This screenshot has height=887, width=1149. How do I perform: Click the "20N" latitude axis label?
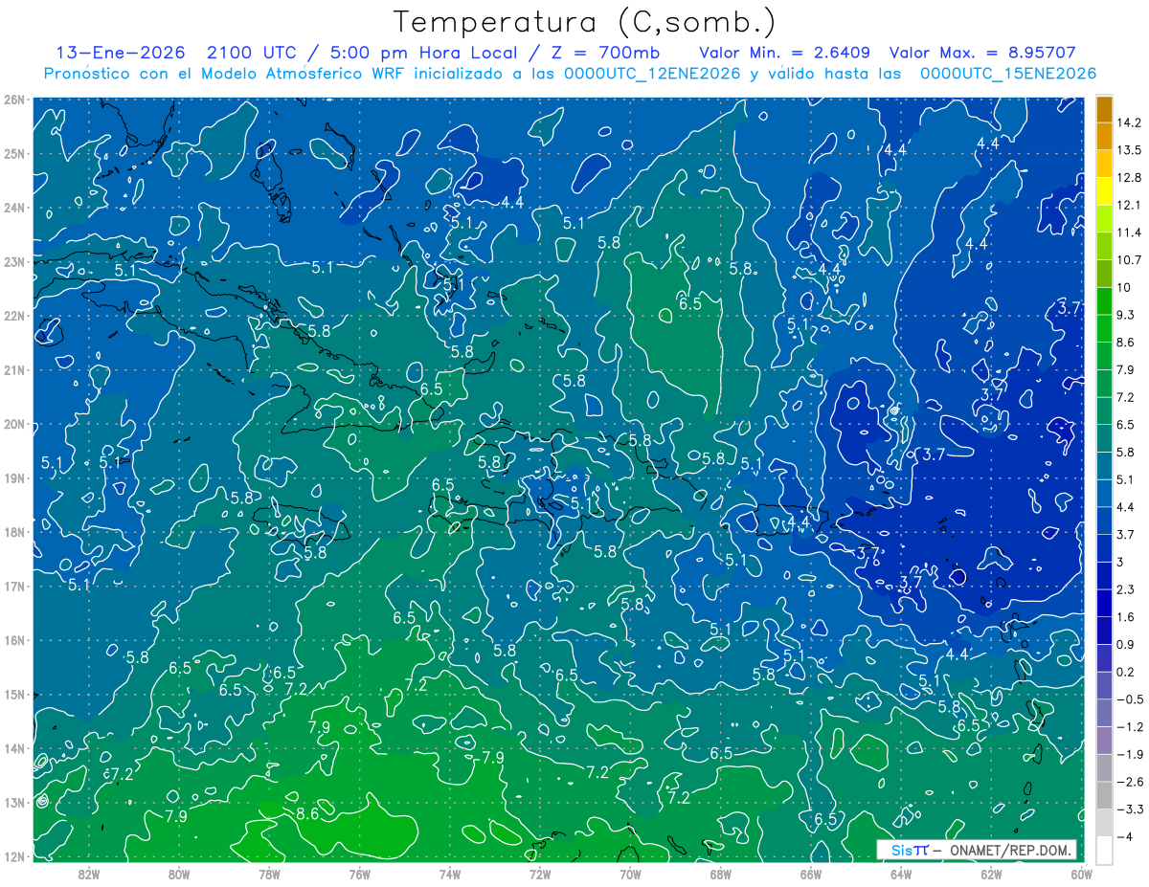pos(14,424)
